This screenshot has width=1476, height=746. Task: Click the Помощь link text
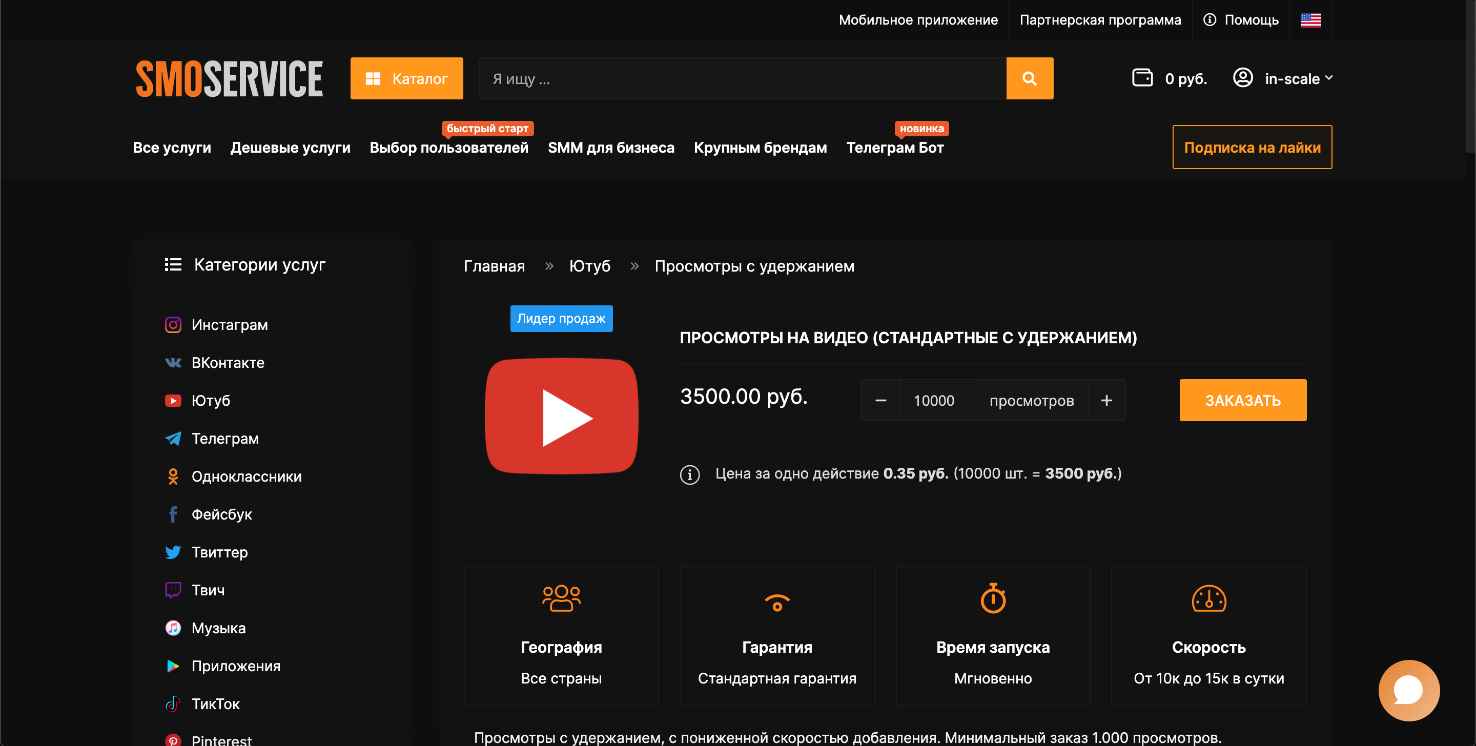pyautogui.click(x=1251, y=20)
